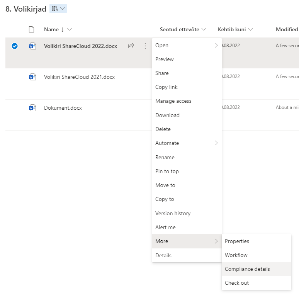
Task: Click the share icon beside Volikiri ShareCloud 2022.docx
Action: pos(131,46)
